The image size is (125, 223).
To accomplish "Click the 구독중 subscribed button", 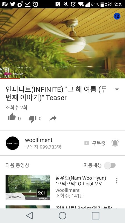I will click(x=95, y=143).
